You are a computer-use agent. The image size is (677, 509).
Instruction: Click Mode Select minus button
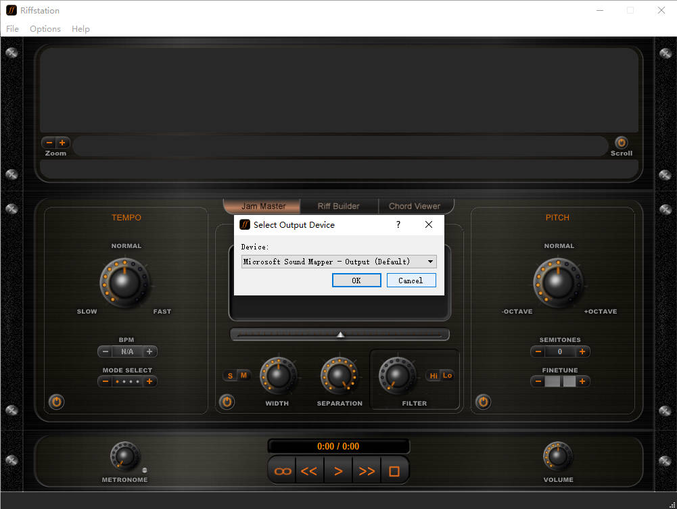[x=105, y=381]
